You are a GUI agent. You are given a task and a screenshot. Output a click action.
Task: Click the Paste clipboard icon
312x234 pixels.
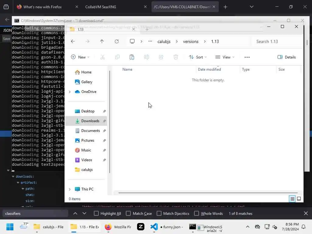132,57
